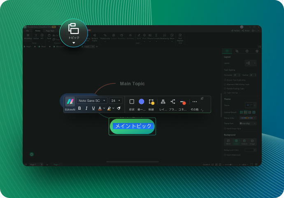Viewport: 284px width, 198px height.
Task: Open the font size 24 dropdown
Action: point(116,101)
